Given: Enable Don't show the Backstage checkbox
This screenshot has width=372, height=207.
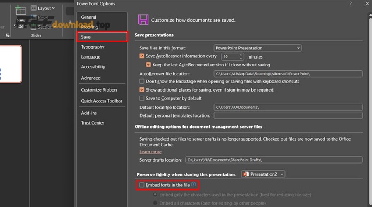Looking at the screenshot, I should [142, 81].
